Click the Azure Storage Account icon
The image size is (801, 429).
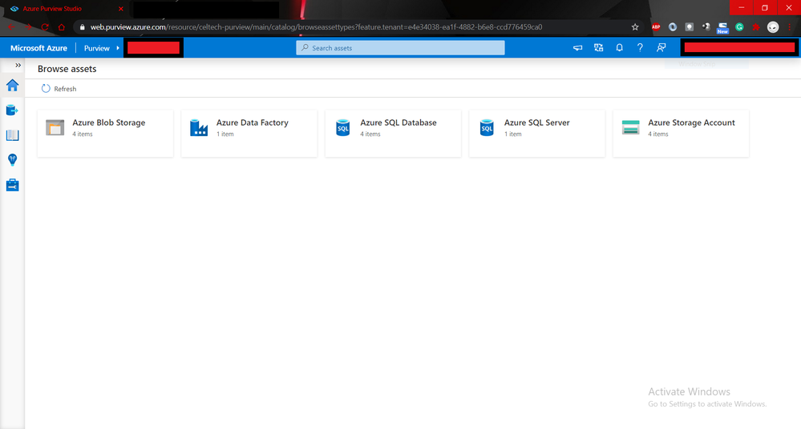[x=631, y=127]
